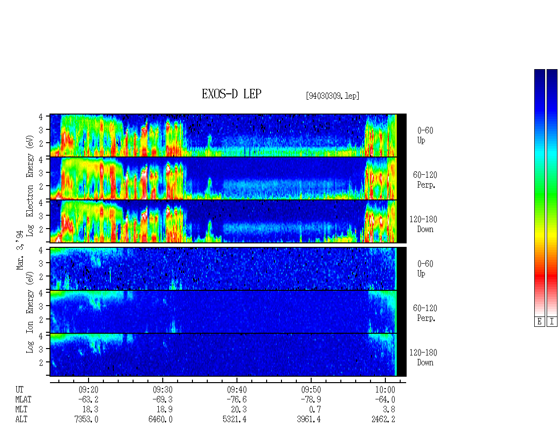Select the MLT value "20.3"
The width and height of the screenshot is (559, 432).
[239, 410]
